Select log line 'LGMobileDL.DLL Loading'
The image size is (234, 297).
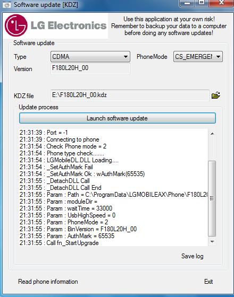[x=69, y=160]
